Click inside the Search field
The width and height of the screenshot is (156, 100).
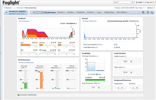[123, 2]
